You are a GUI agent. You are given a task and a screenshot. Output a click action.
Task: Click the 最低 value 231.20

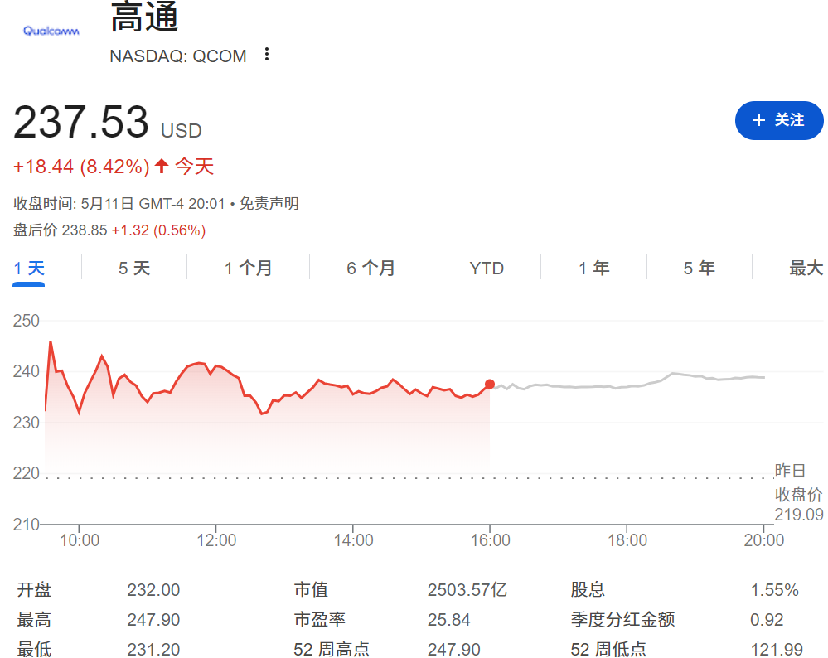(x=153, y=649)
